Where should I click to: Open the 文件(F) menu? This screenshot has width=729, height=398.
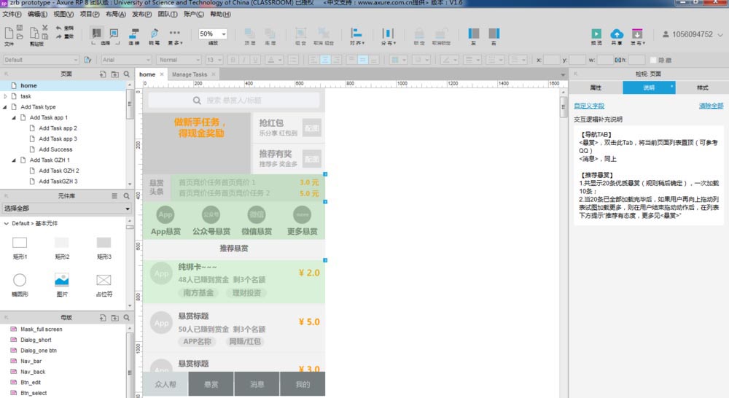coord(12,14)
